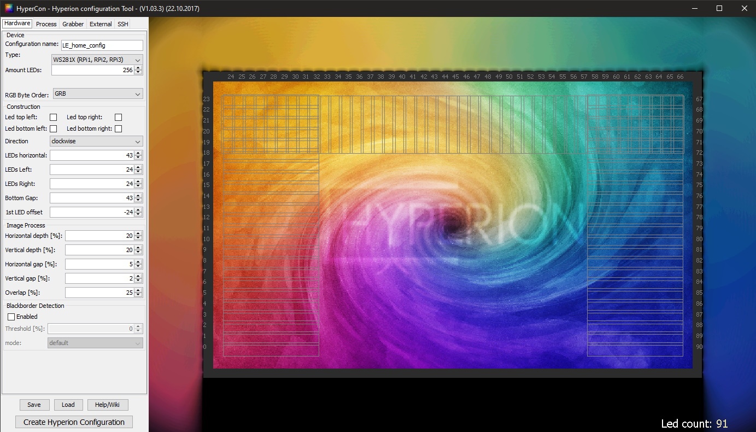Enable the Led top left checkbox
Screen dimensions: 756x432
(54, 117)
